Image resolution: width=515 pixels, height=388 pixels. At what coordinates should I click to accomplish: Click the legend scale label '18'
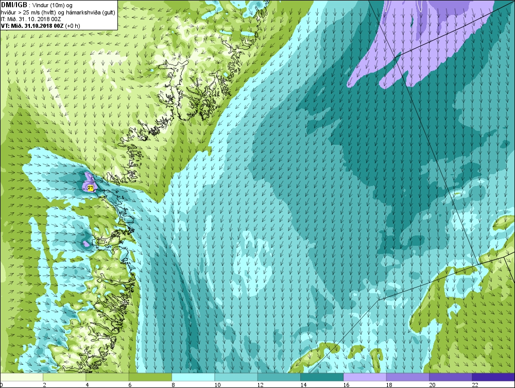pyautogui.click(x=389, y=385)
